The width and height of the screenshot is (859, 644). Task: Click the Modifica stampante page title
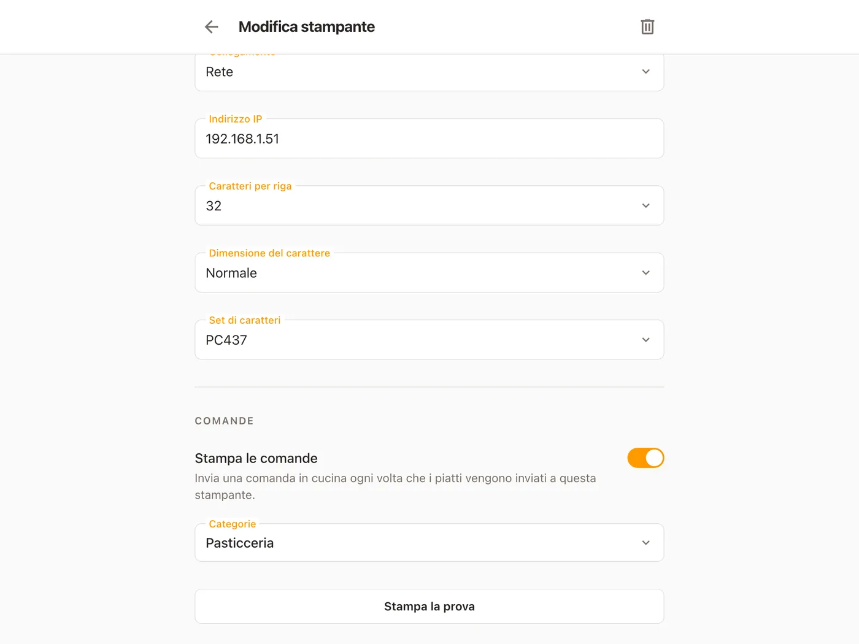(x=307, y=27)
